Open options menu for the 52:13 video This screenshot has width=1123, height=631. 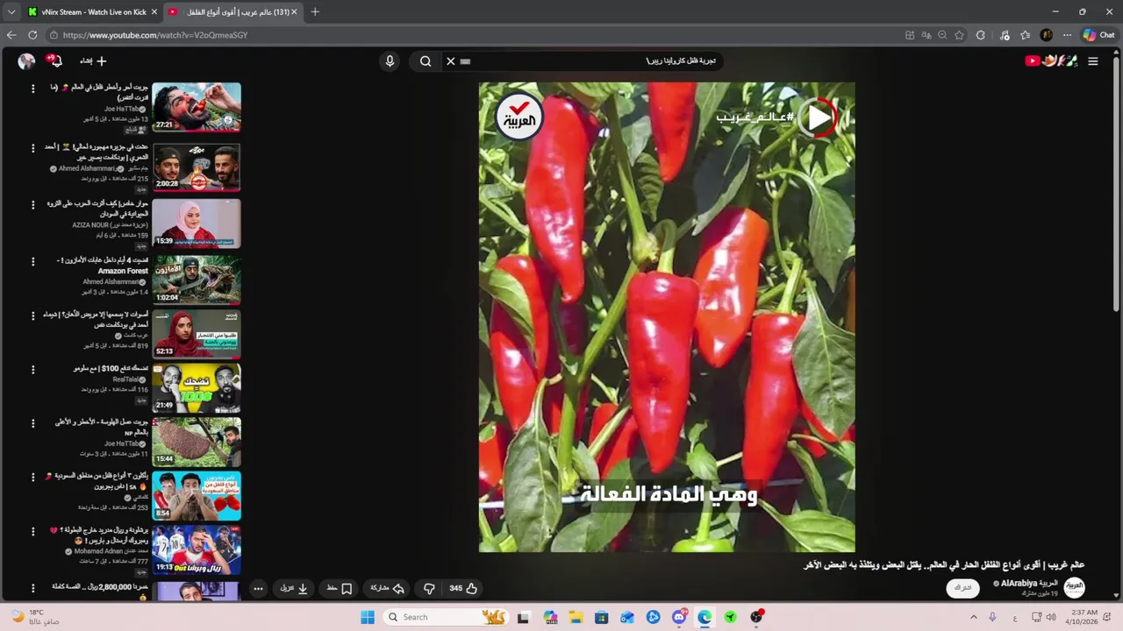(33, 315)
